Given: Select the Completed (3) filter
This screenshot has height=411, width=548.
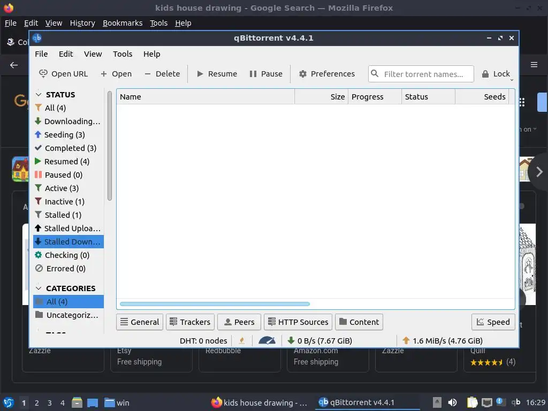Looking at the screenshot, I should 68,148.
